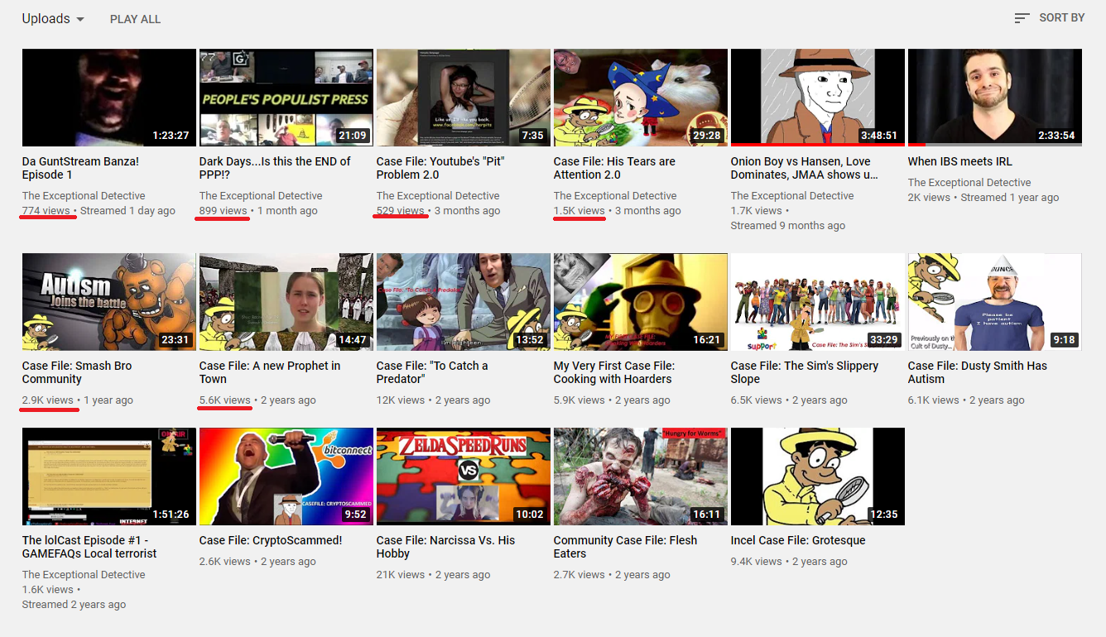
Task: Select the '529 views' count
Action: tap(401, 211)
